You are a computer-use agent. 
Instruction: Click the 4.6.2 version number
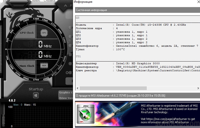12,100
